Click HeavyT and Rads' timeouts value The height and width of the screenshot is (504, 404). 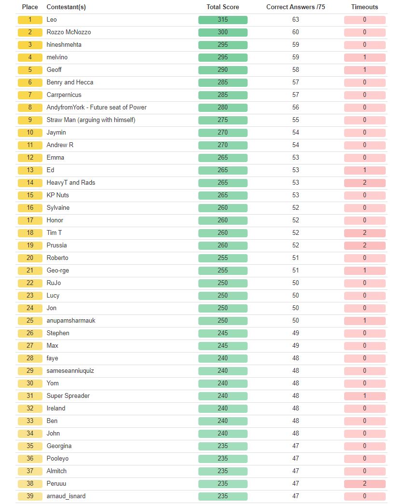pyautogui.click(x=364, y=183)
